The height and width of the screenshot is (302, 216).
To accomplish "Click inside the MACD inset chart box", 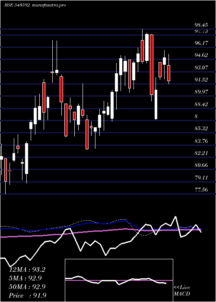I will click(x=119, y=280).
